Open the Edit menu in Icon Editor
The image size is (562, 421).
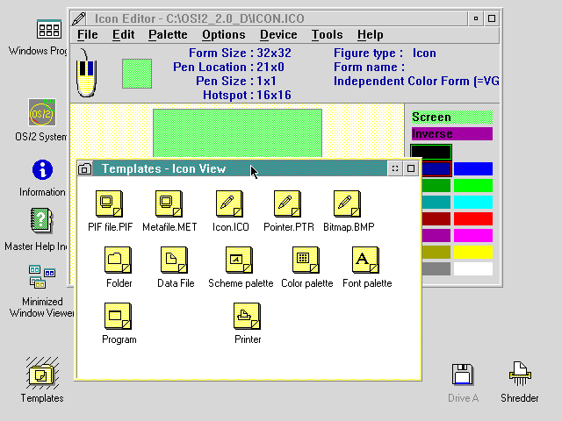(x=123, y=35)
